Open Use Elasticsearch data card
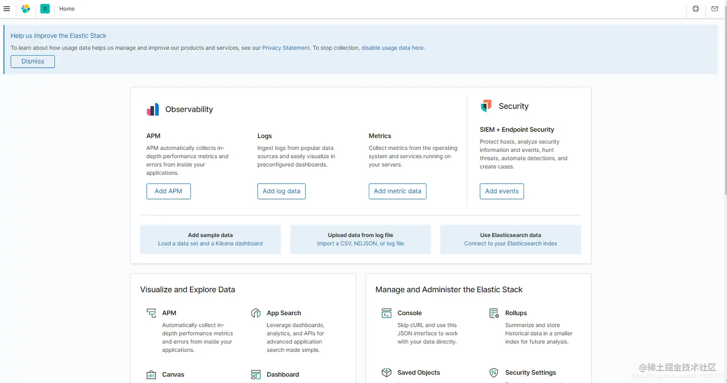The height and width of the screenshot is (383, 727). click(510, 239)
